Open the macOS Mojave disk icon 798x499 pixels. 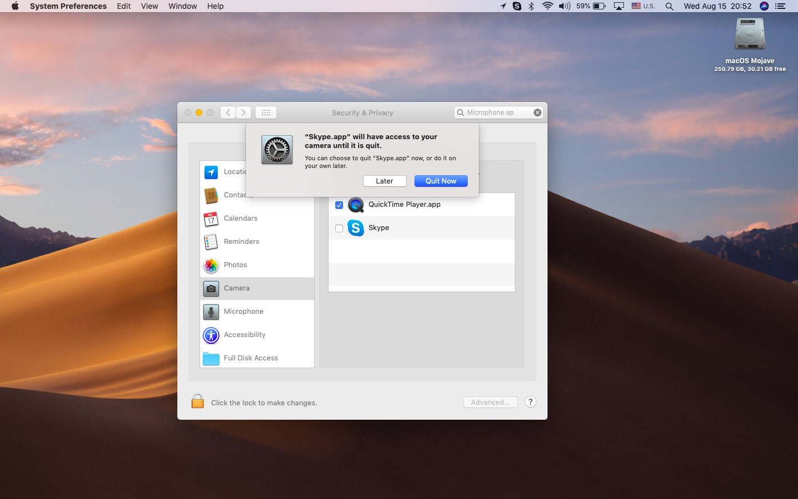[x=750, y=34]
